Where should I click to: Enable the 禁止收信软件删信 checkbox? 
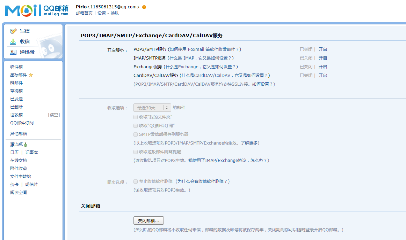coord(136,181)
